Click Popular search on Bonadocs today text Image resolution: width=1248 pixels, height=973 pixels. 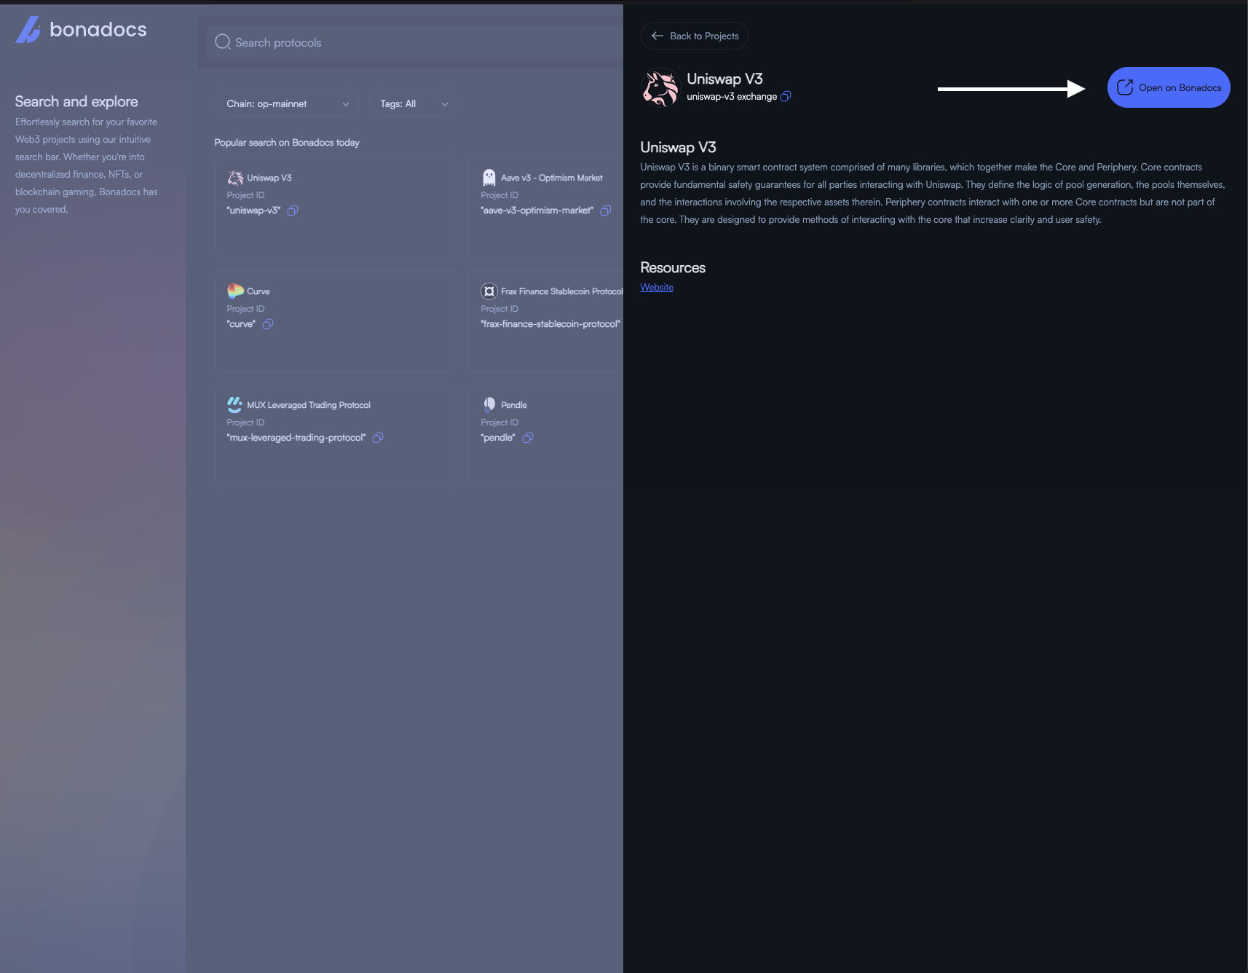(287, 143)
